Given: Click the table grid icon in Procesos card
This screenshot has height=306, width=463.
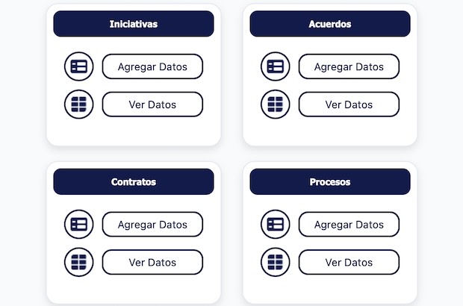Looking at the screenshot, I should pyautogui.click(x=275, y=262).
